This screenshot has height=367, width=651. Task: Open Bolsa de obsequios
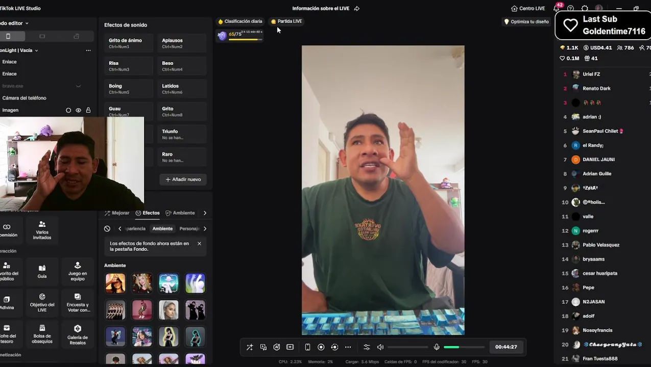[42, 334]
